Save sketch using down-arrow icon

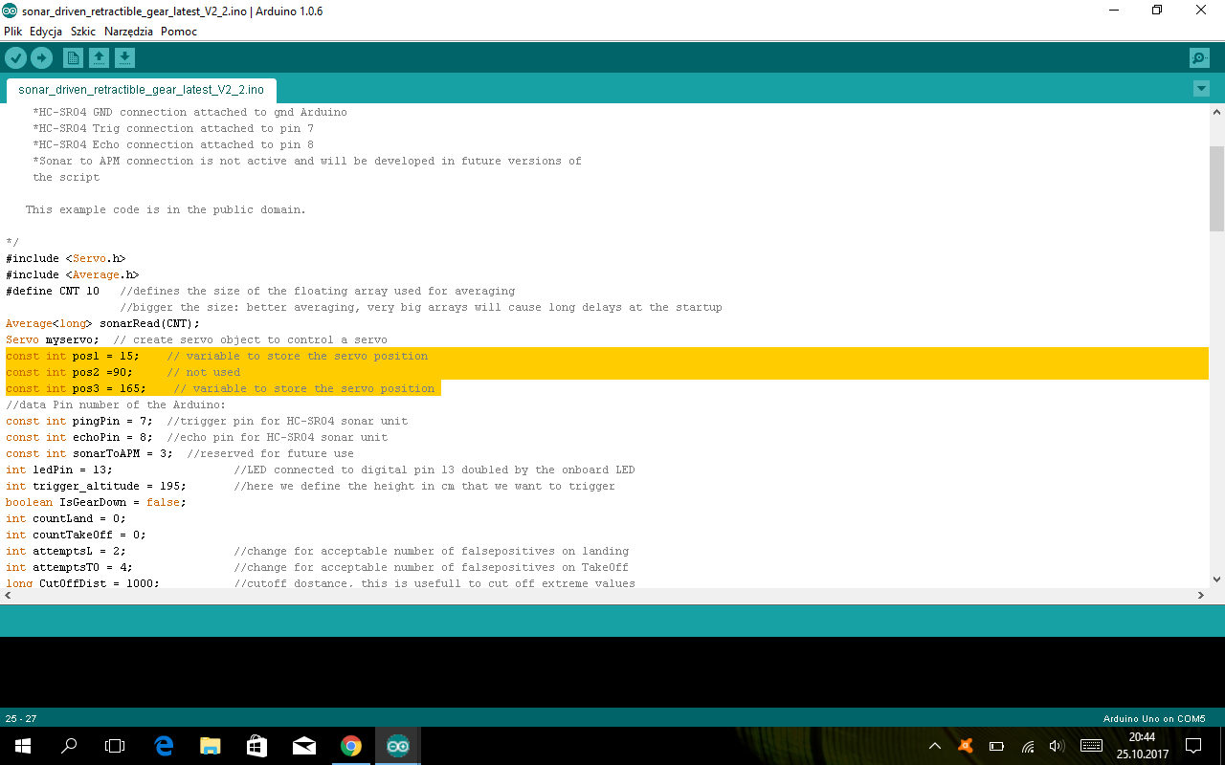124,58
